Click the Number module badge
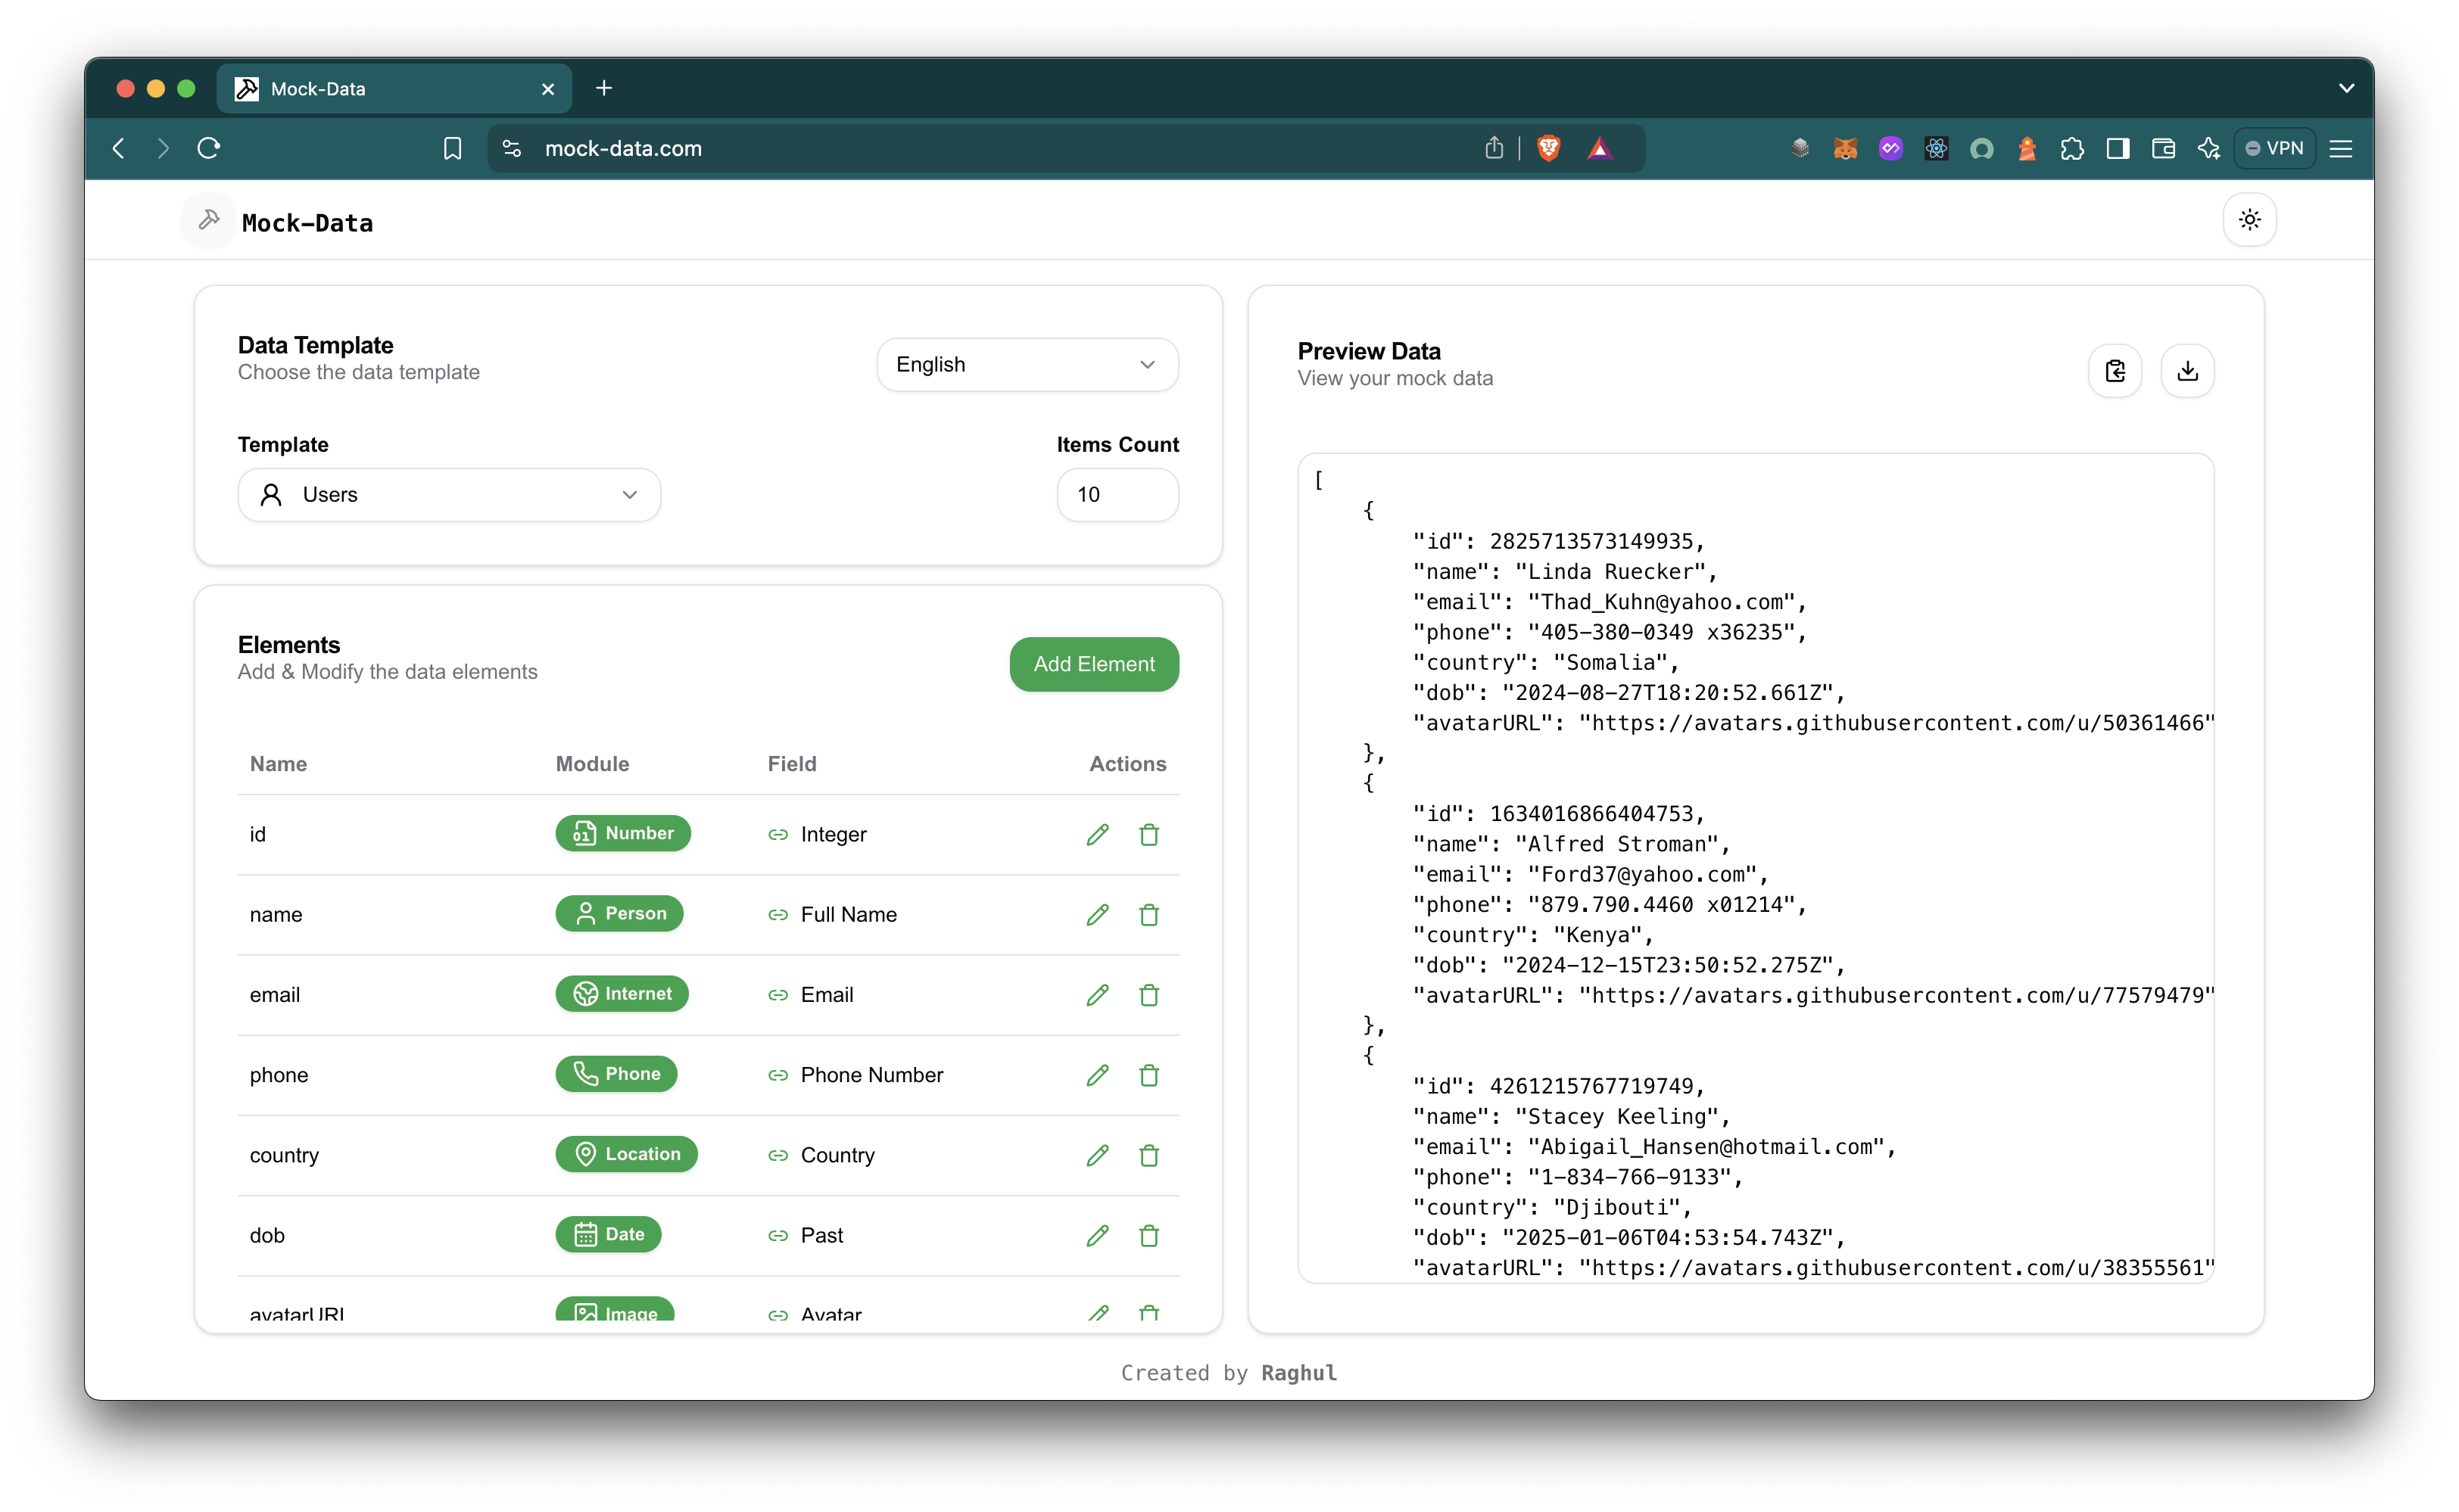The height and width of the screenshot is (1512, 2459). click(622, 833)
